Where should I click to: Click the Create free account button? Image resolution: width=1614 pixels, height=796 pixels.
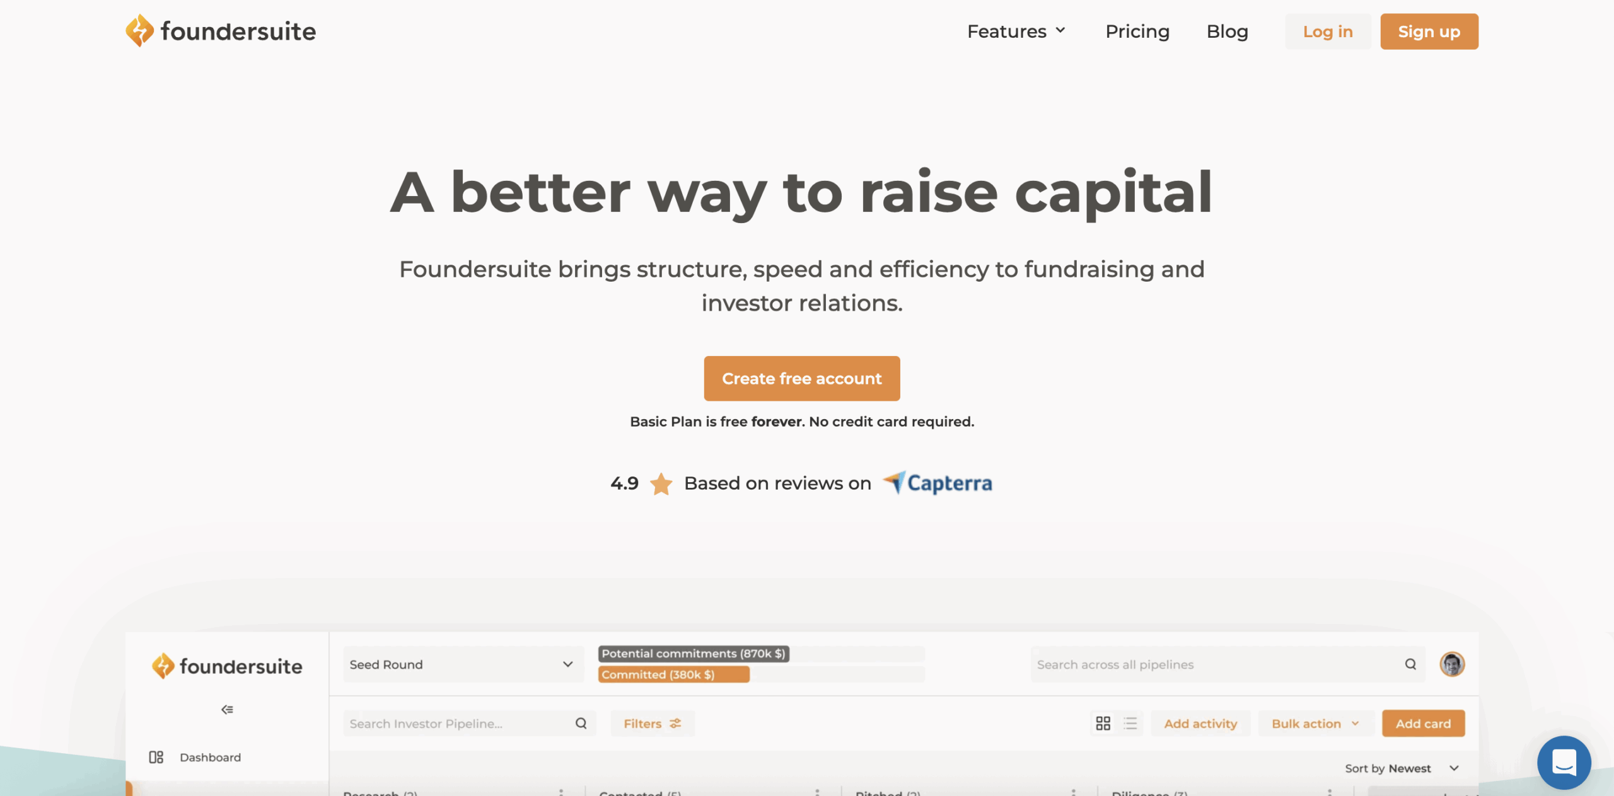[x=801, y=378]
